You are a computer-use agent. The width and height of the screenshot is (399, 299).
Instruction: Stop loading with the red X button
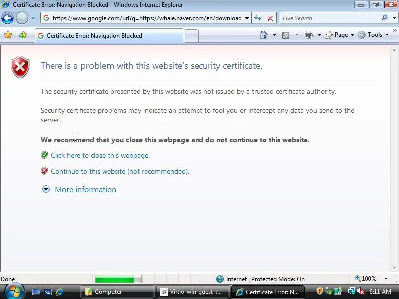[x=270, y=18]
